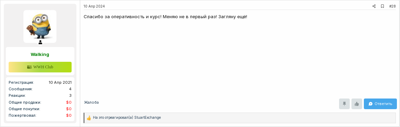Open the Minion avatar picture
This screenshot has width=400, height=127.
click(40, 26)
